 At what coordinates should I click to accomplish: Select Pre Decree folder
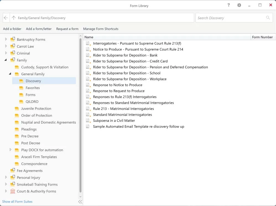[x=30, y=136]
